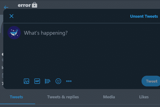Switch to the Tweets & replies tab
Viewport: 160px width, 107px height.
pos(63,97)
